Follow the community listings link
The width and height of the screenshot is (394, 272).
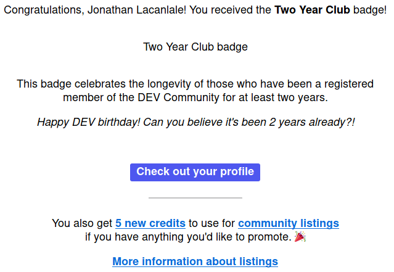(289, 223)
